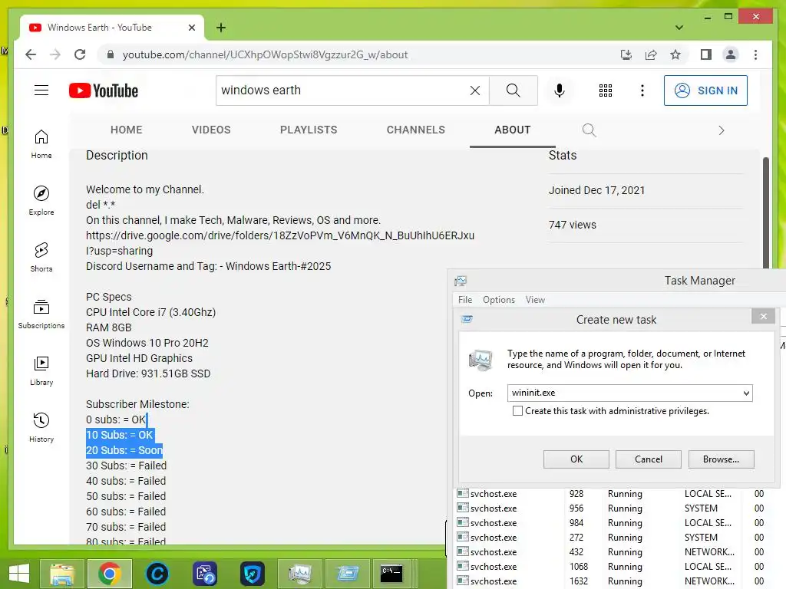Switch to Chrome on the taskbar
Screen dimensions: 786x589
tap(109, 574)
